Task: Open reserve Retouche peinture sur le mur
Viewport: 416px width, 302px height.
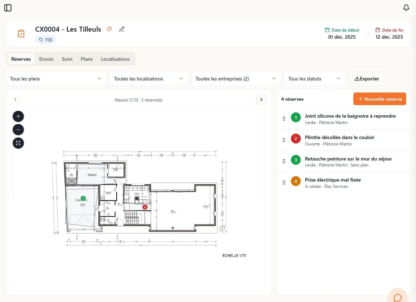Action: coord(343,162)
